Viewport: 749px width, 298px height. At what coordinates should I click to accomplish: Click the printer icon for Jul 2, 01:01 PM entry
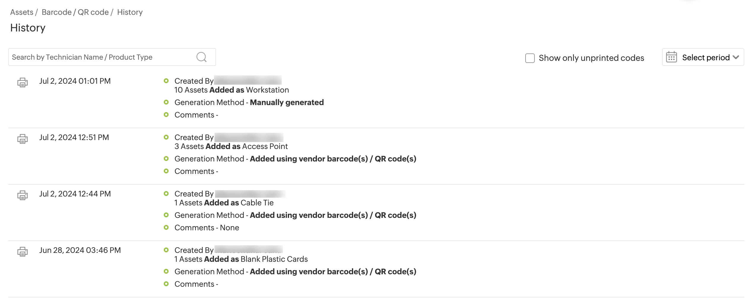click(x=23, y=83)
